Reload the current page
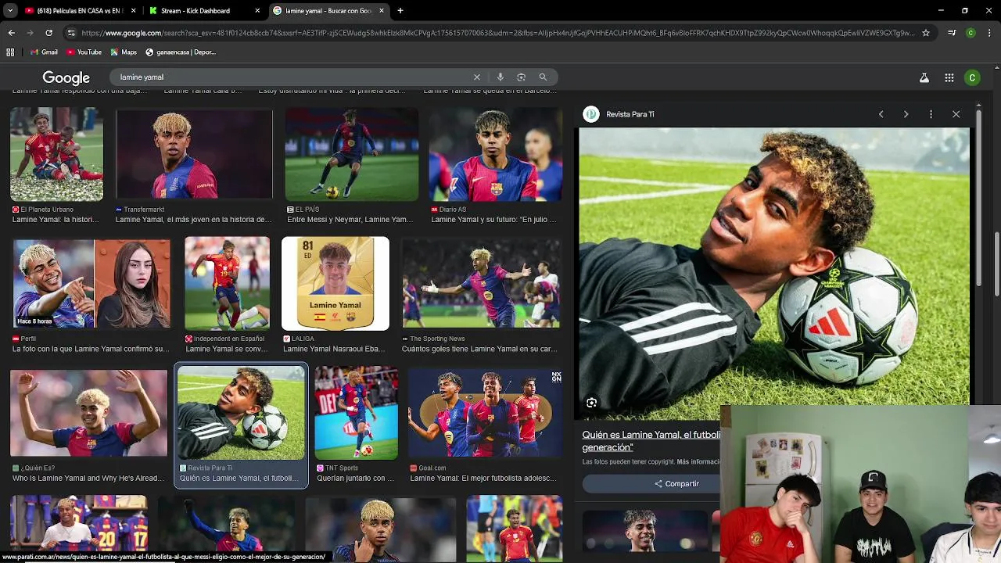This screenshot has height=563, width=1001. coord(48,33)
